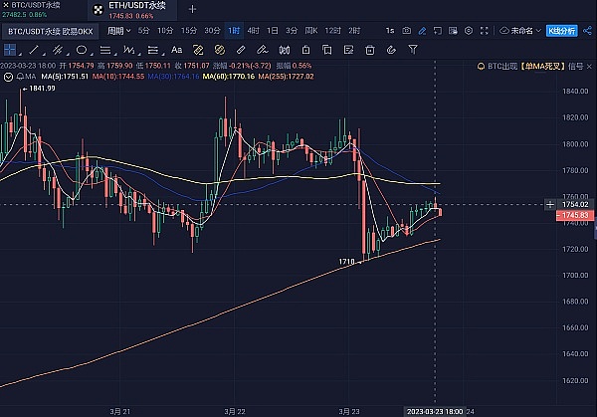The image size is (597, 417).
Task: Select the 1s interval option
Action: (390, 31)
